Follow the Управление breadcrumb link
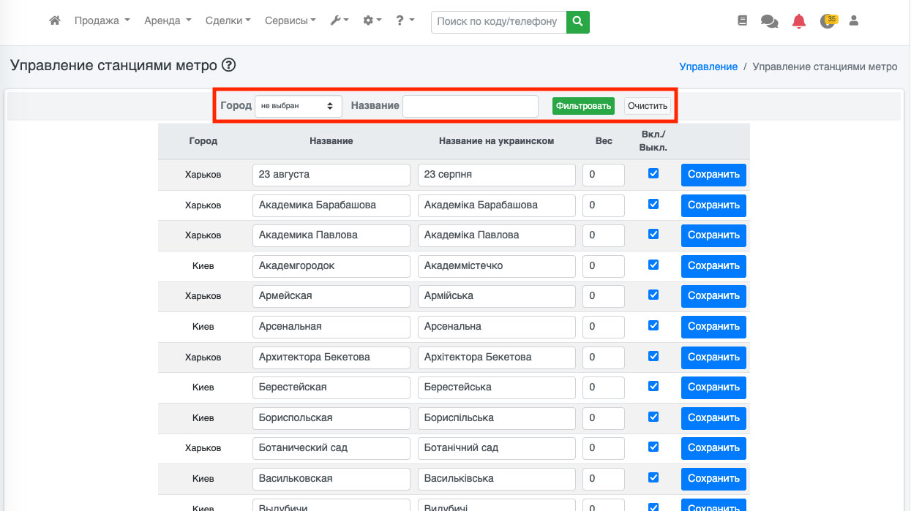The width and height of the screenshot is (911, 511). click(x=708, y=67)
